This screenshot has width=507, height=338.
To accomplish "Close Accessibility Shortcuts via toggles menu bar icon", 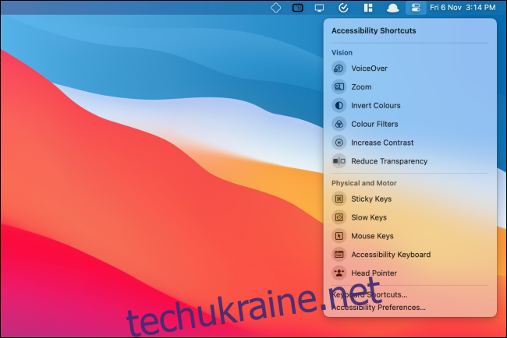I will click(416, 8).
